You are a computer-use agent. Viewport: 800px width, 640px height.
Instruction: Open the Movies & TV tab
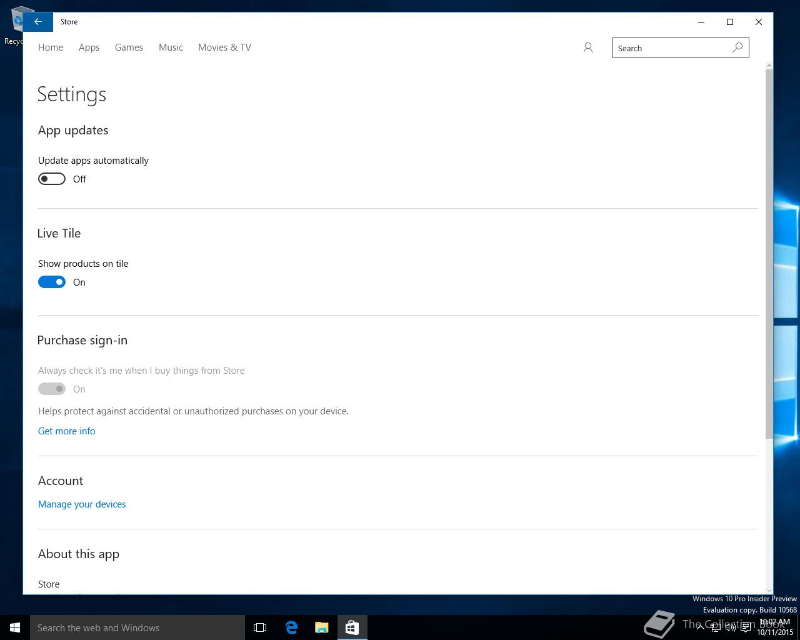click(x=224, y=47)
